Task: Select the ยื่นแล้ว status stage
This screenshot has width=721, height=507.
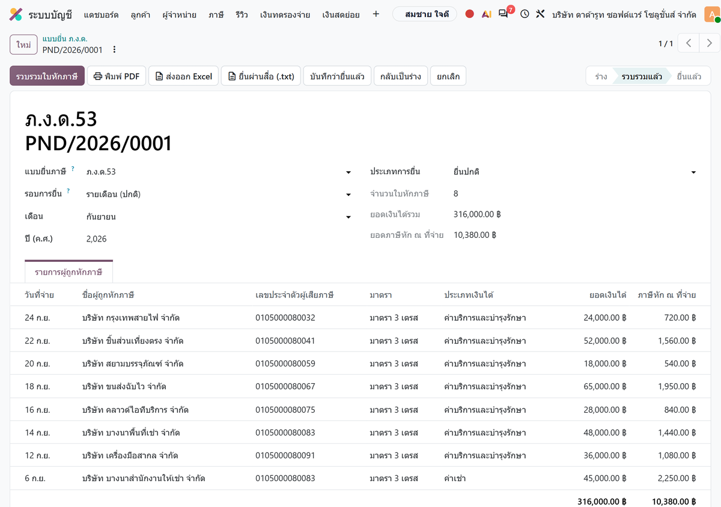Action: pos(689,76)
